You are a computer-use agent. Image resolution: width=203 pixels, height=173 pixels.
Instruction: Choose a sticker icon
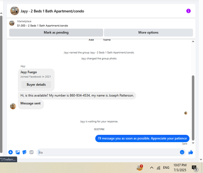(x=24, y=152)
